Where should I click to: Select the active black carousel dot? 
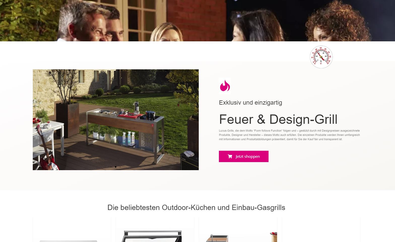[x=116, y=167]
